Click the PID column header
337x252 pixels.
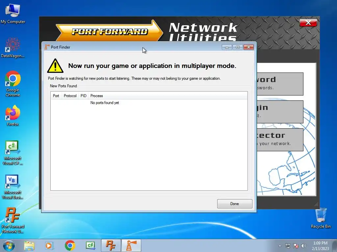(83, 96)
